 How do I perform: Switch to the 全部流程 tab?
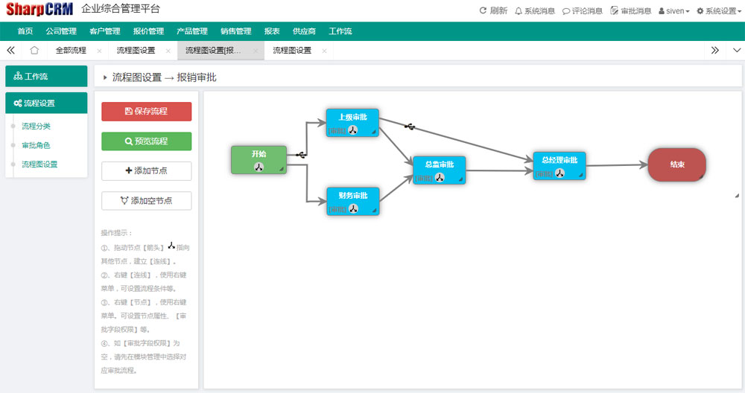click(71, 51)
